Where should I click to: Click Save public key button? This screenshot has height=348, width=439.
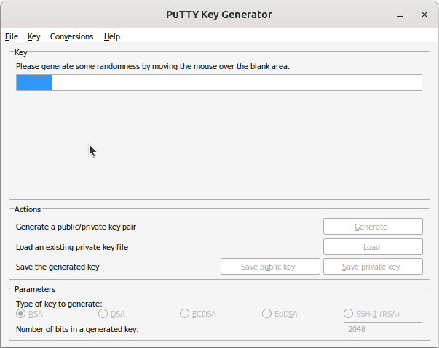click(270, 267)
